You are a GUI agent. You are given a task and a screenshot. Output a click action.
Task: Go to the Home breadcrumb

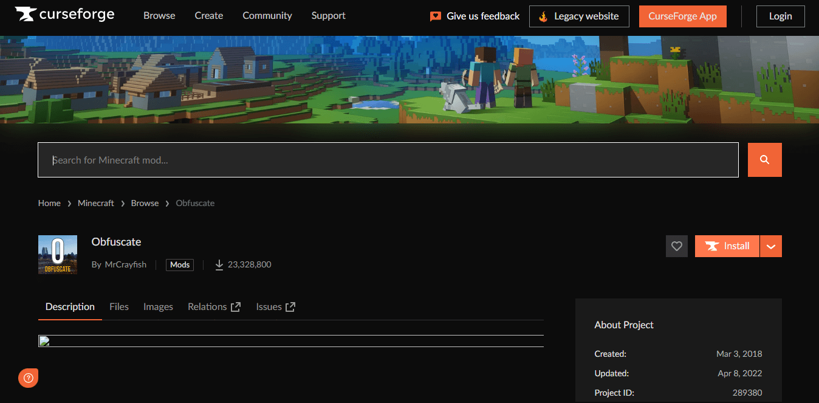point(49,203)
